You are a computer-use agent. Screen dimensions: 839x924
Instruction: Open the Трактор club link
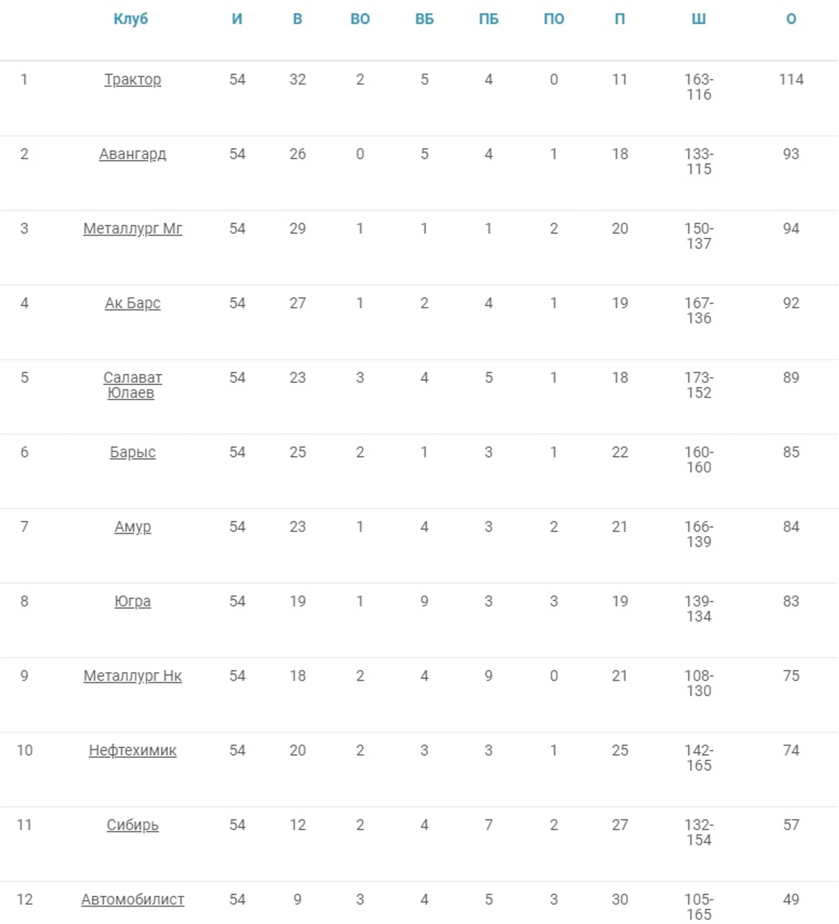132,79
